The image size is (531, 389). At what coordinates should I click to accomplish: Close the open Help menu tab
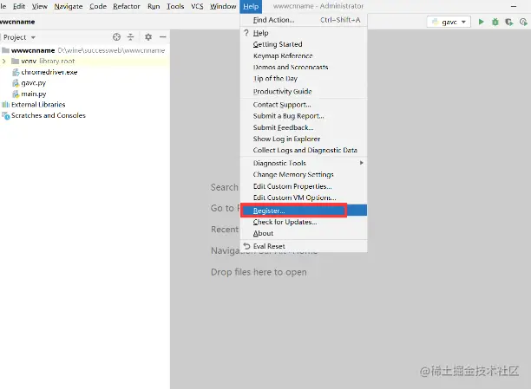251,6
